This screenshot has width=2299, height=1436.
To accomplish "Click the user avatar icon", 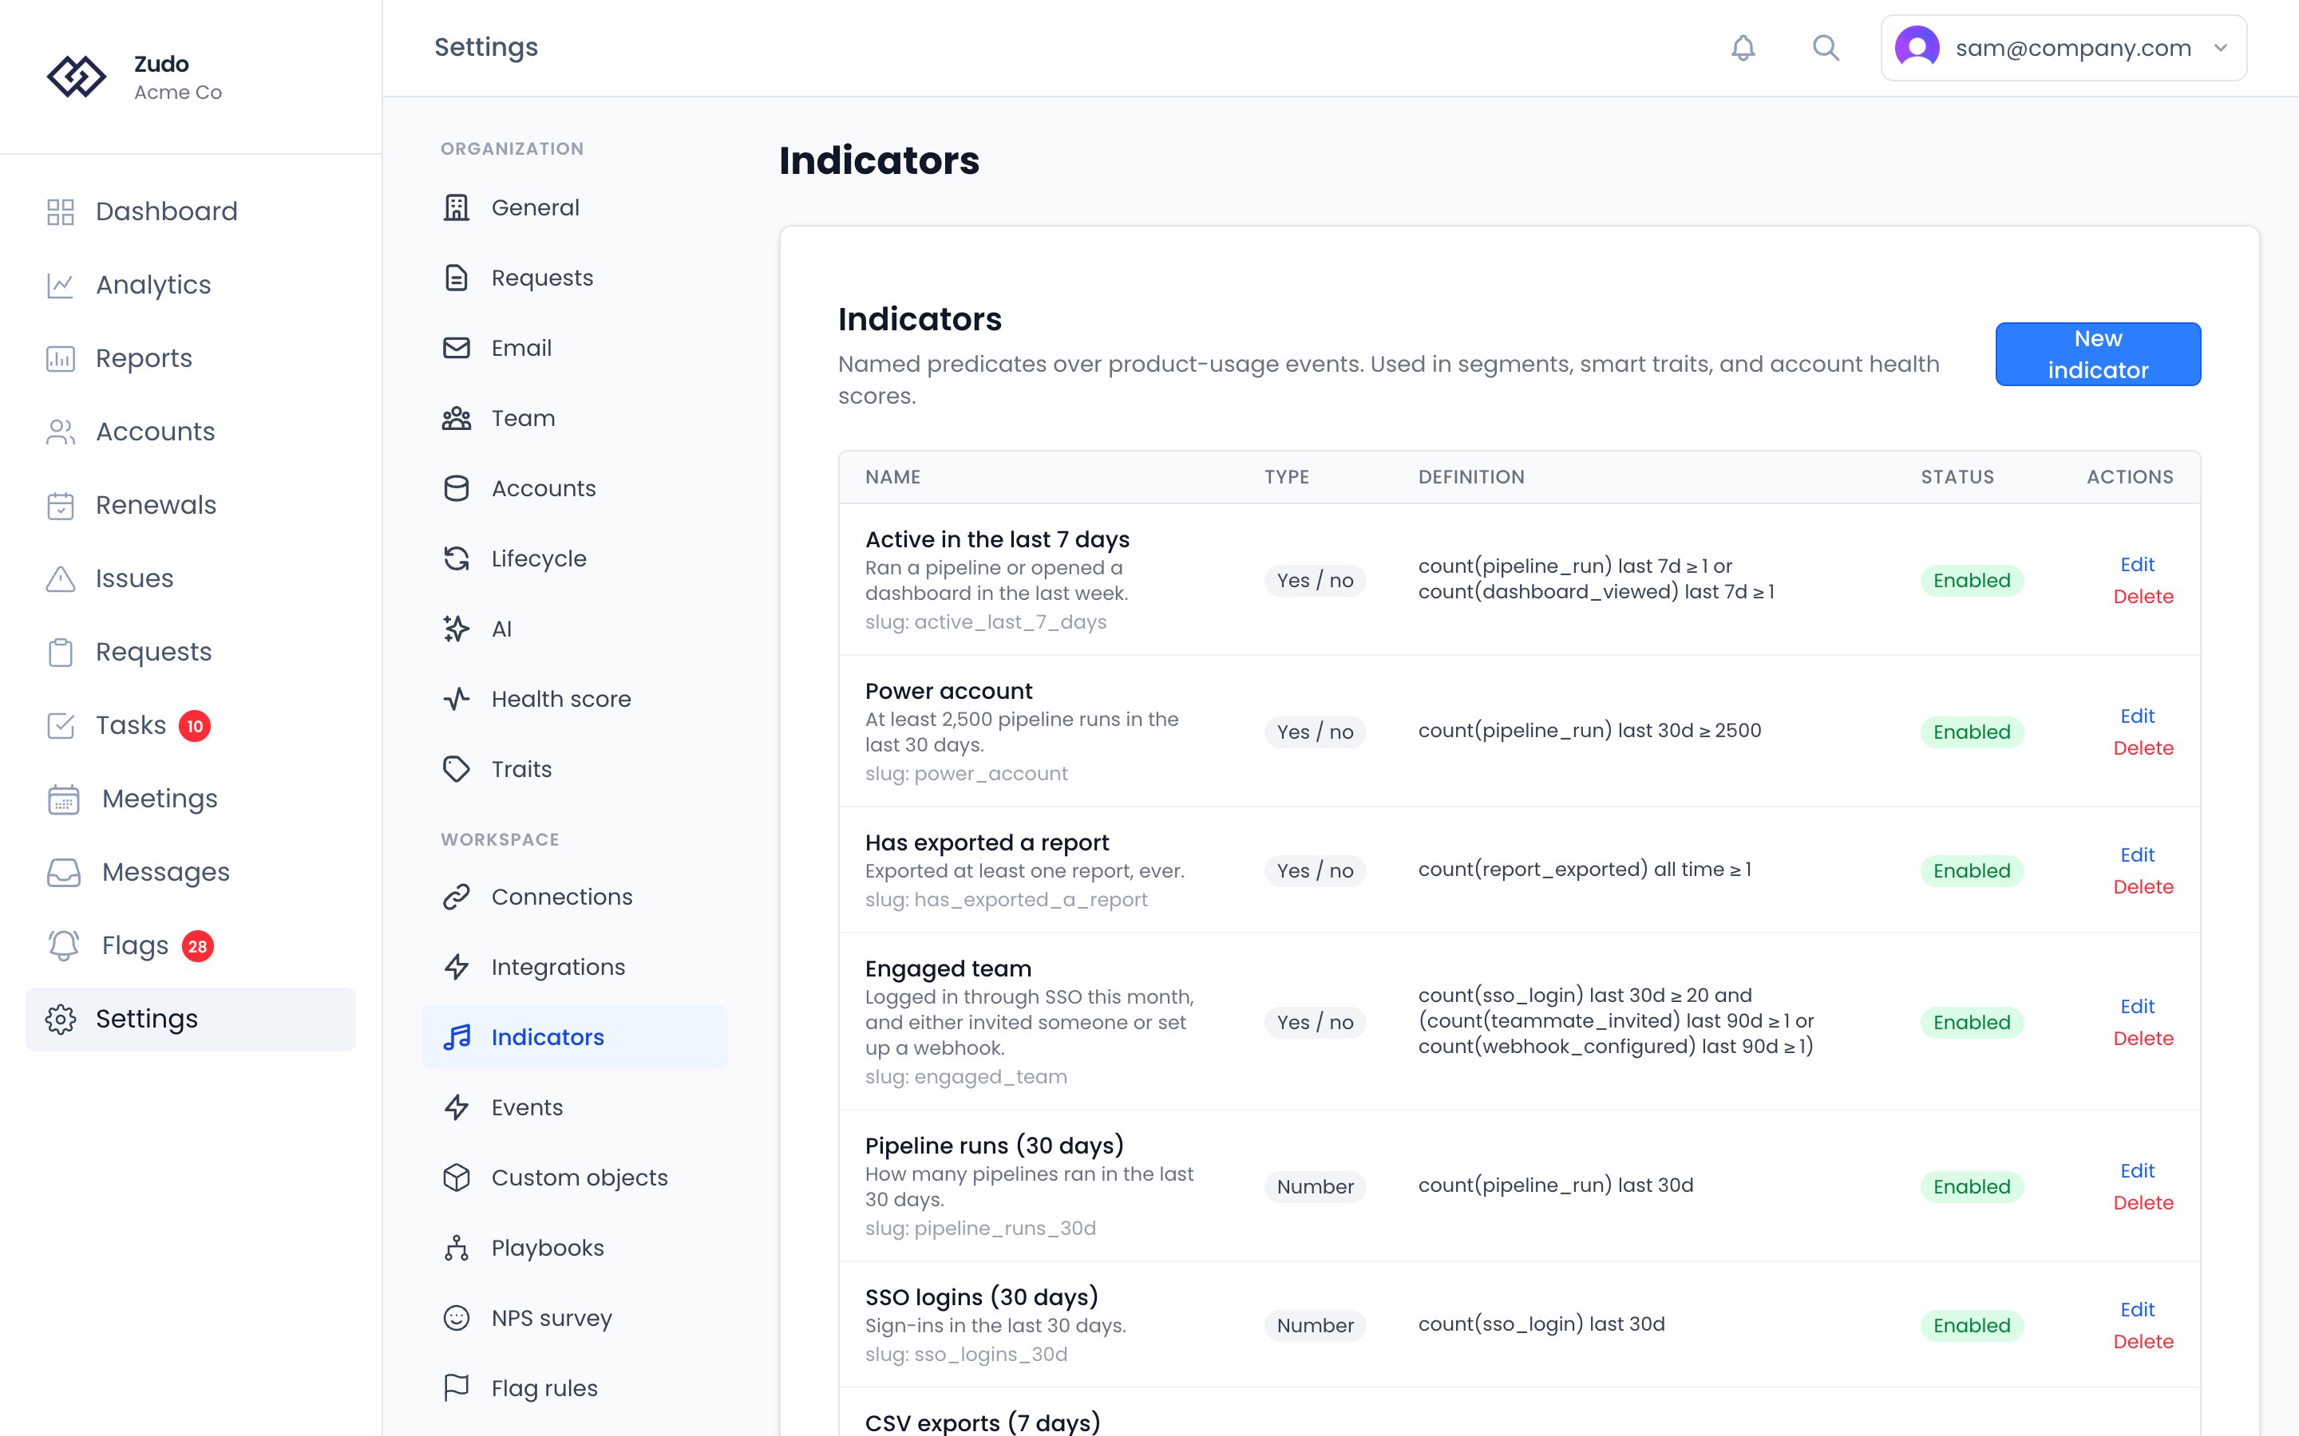I will (1917, 48).
